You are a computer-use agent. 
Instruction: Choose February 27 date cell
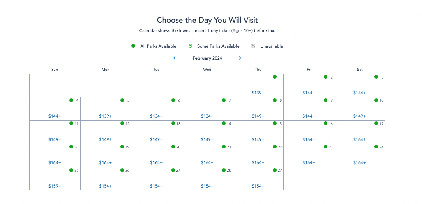pyautogui.click(x=156, y=178)
